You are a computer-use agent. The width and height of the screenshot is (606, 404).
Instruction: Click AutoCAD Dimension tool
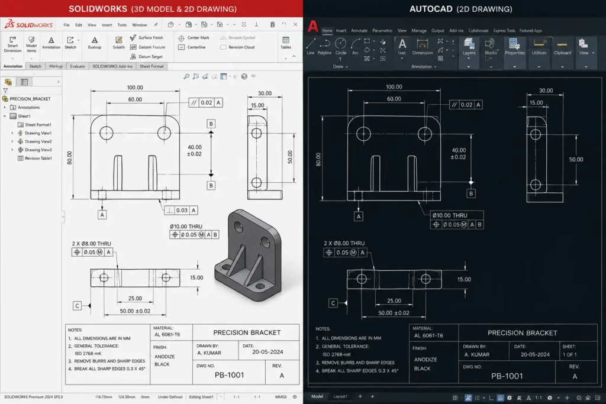(x=423, y=47)
